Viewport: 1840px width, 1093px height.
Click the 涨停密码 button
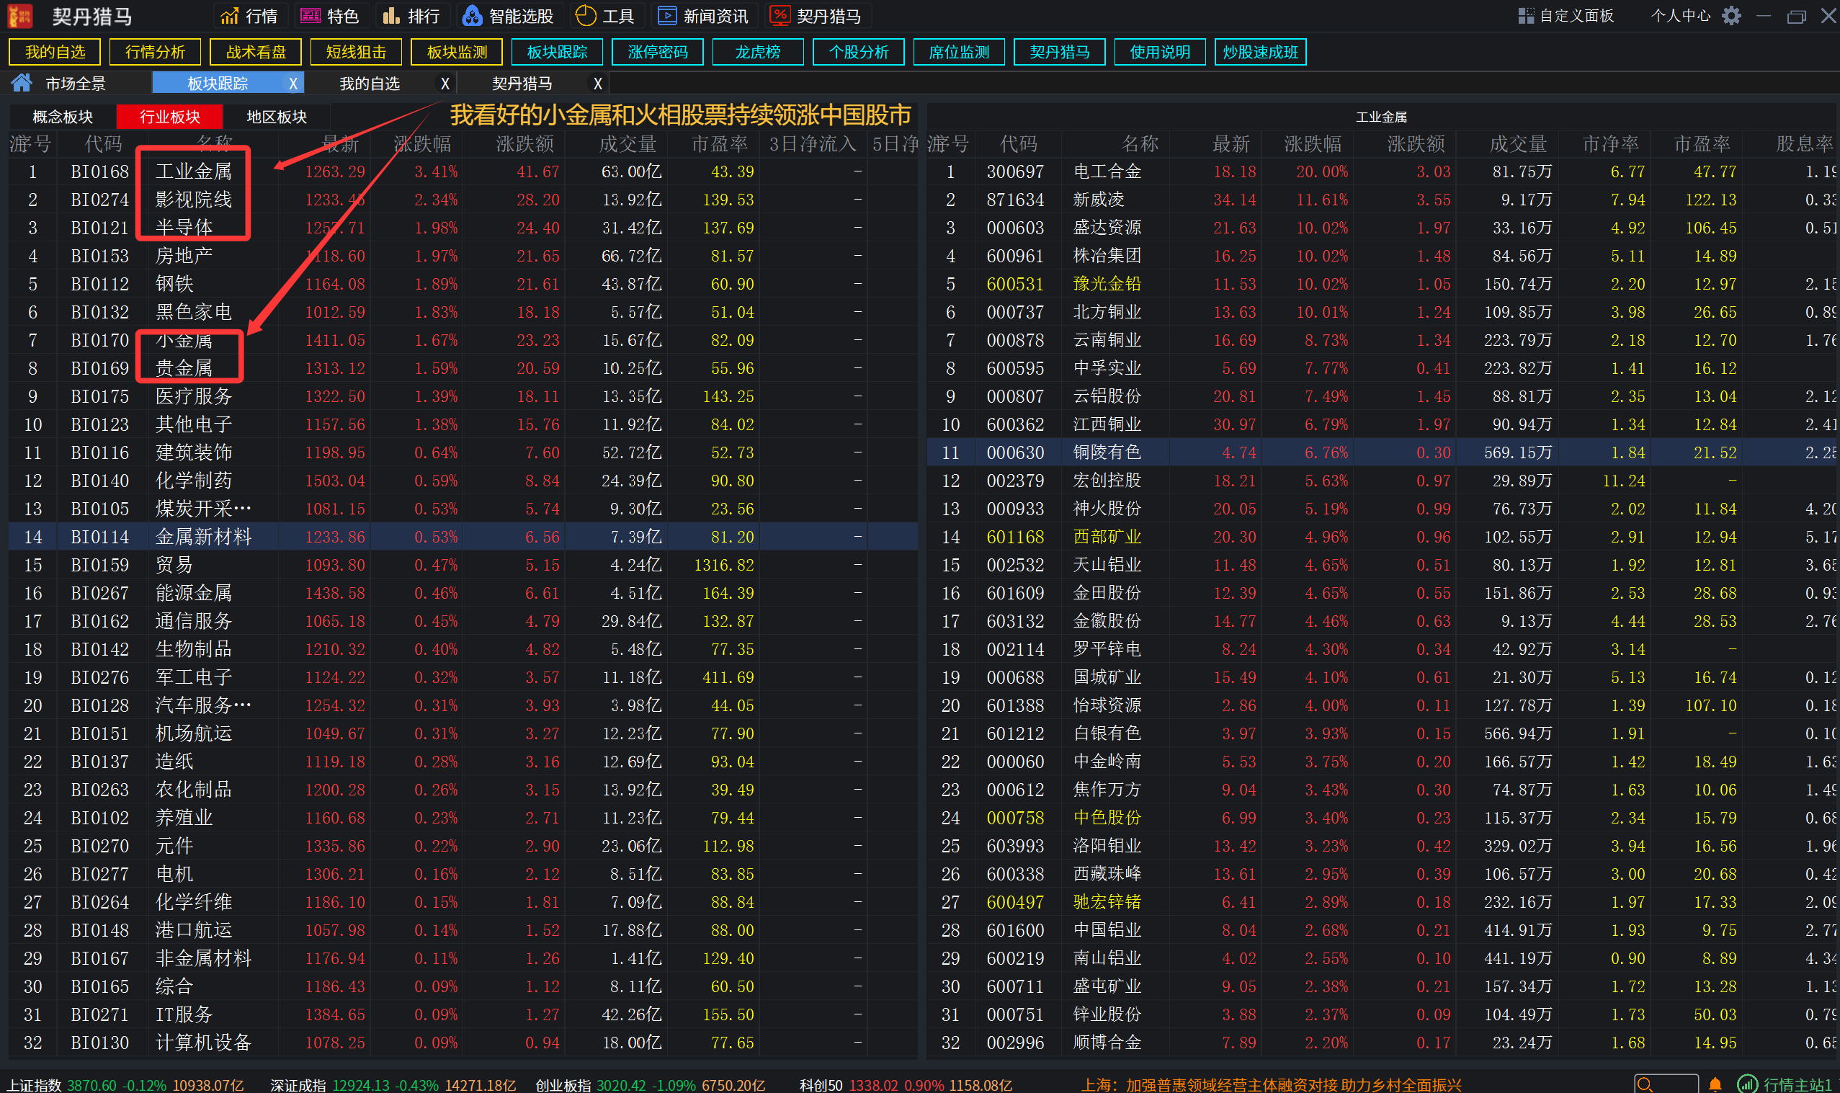[657, 53]
